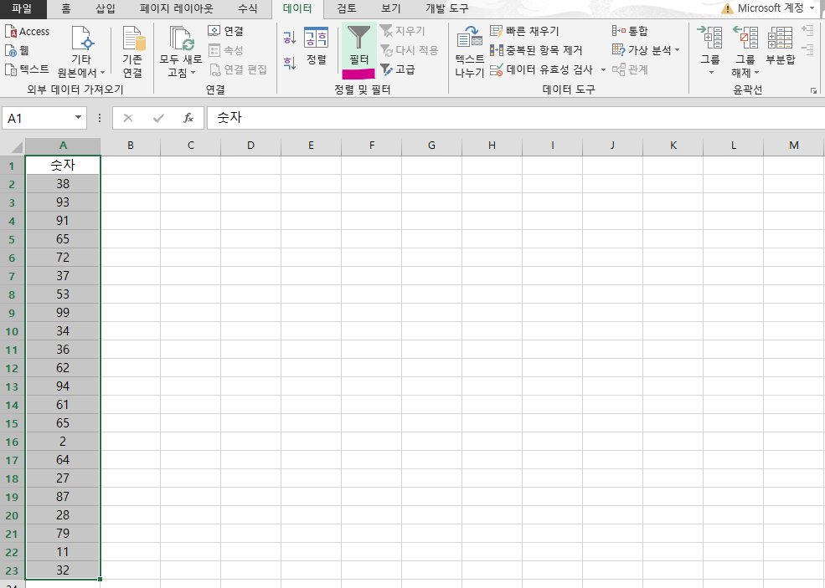Switch to the 보기 (View) tab

pos(391,8)
